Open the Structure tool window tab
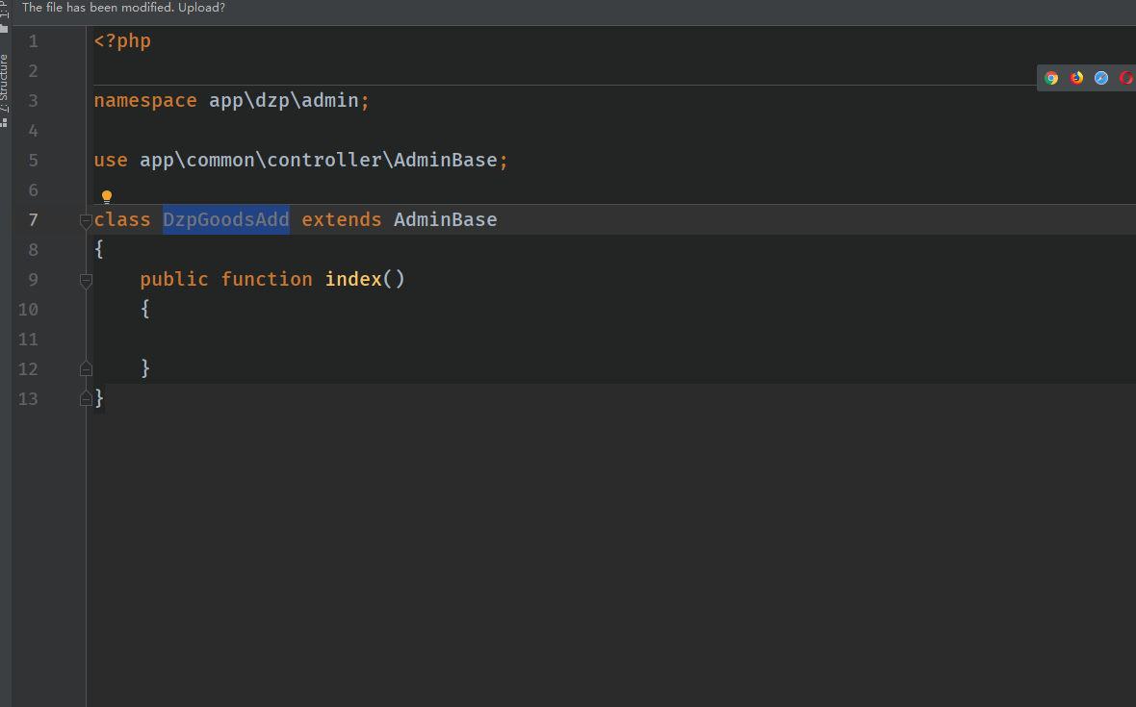Image resolution: width=1136 pixels, height=707 pixels. (4, 82)
